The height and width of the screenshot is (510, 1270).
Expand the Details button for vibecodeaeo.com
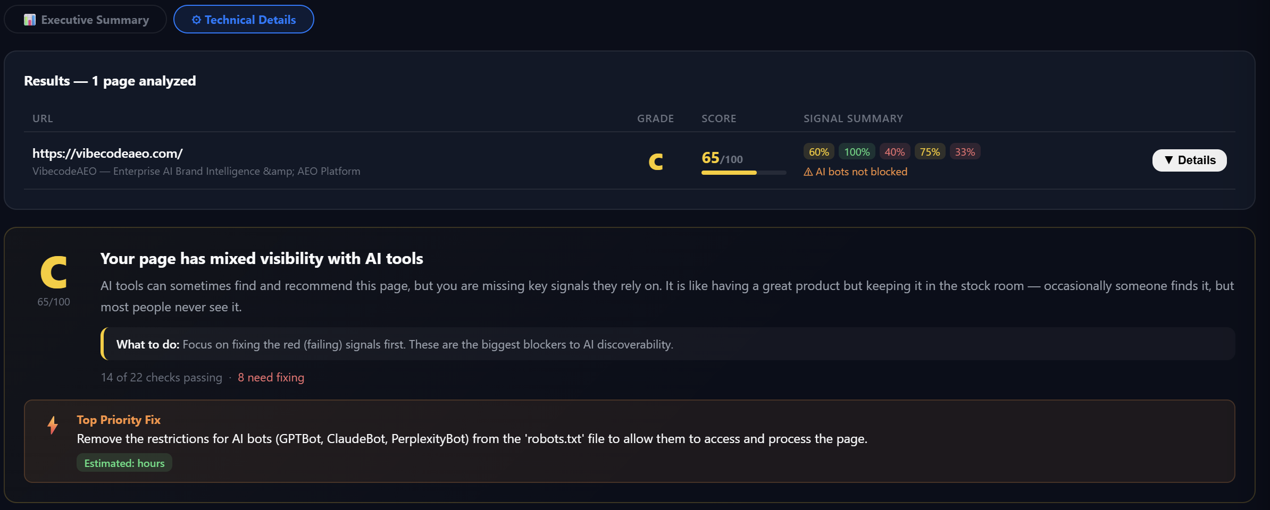[1189, 160]
